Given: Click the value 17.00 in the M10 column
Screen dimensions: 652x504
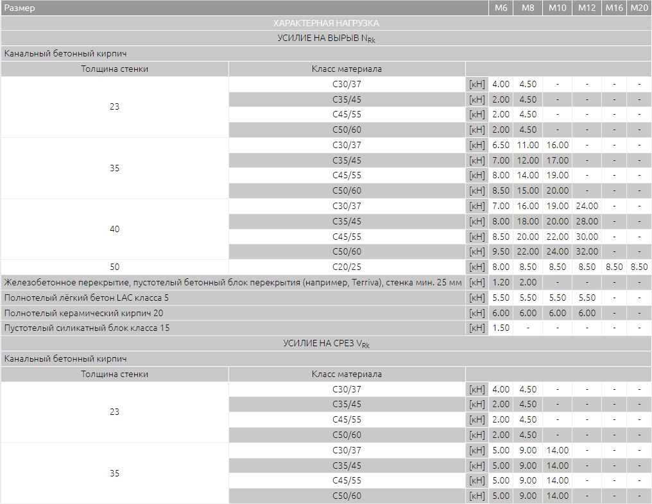Looking at the screenshot, I should coord(557,160).
